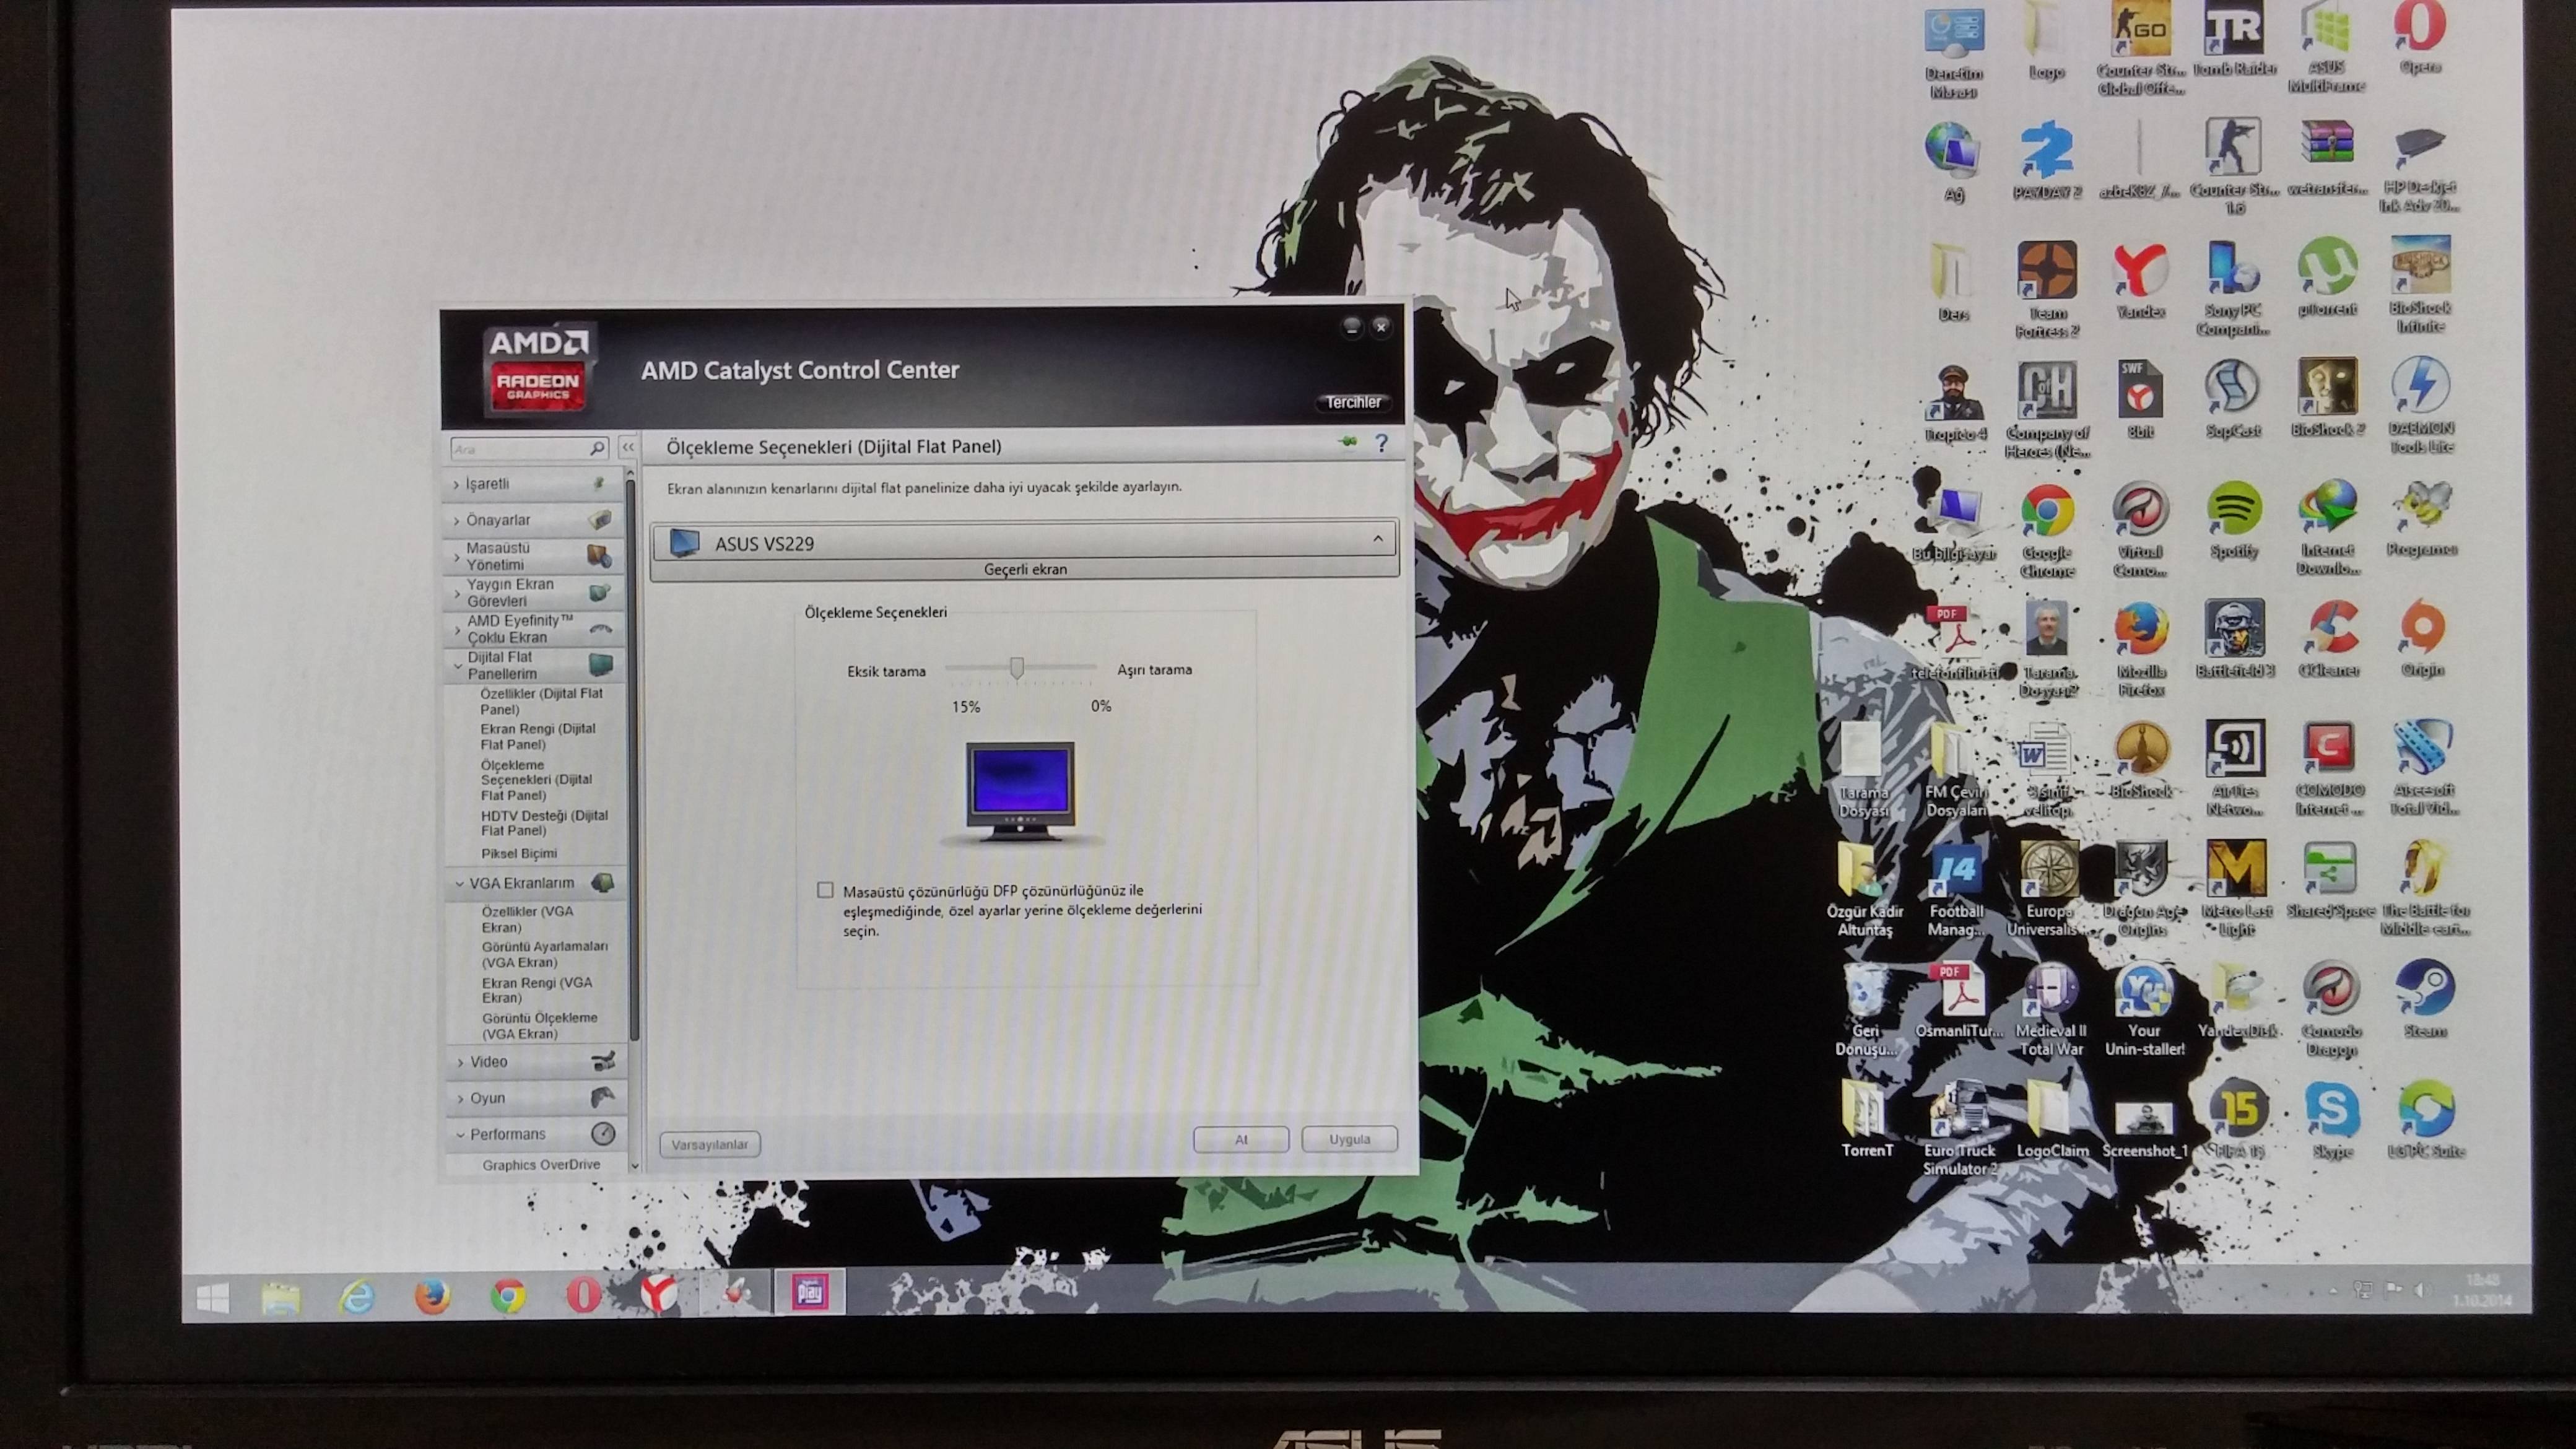Expand the Oyun sidebar category
The height and width of the screenshot is (1449, 2576).
pos(487,1098)
